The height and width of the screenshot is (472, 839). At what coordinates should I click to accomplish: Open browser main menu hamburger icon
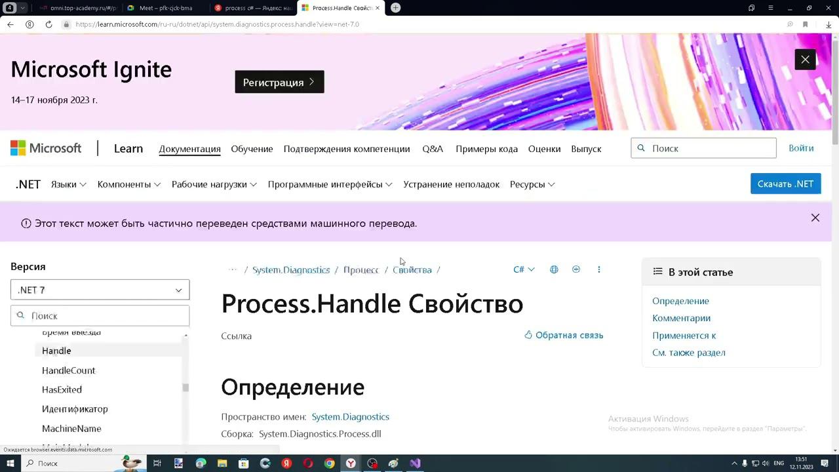click(771, 8)
